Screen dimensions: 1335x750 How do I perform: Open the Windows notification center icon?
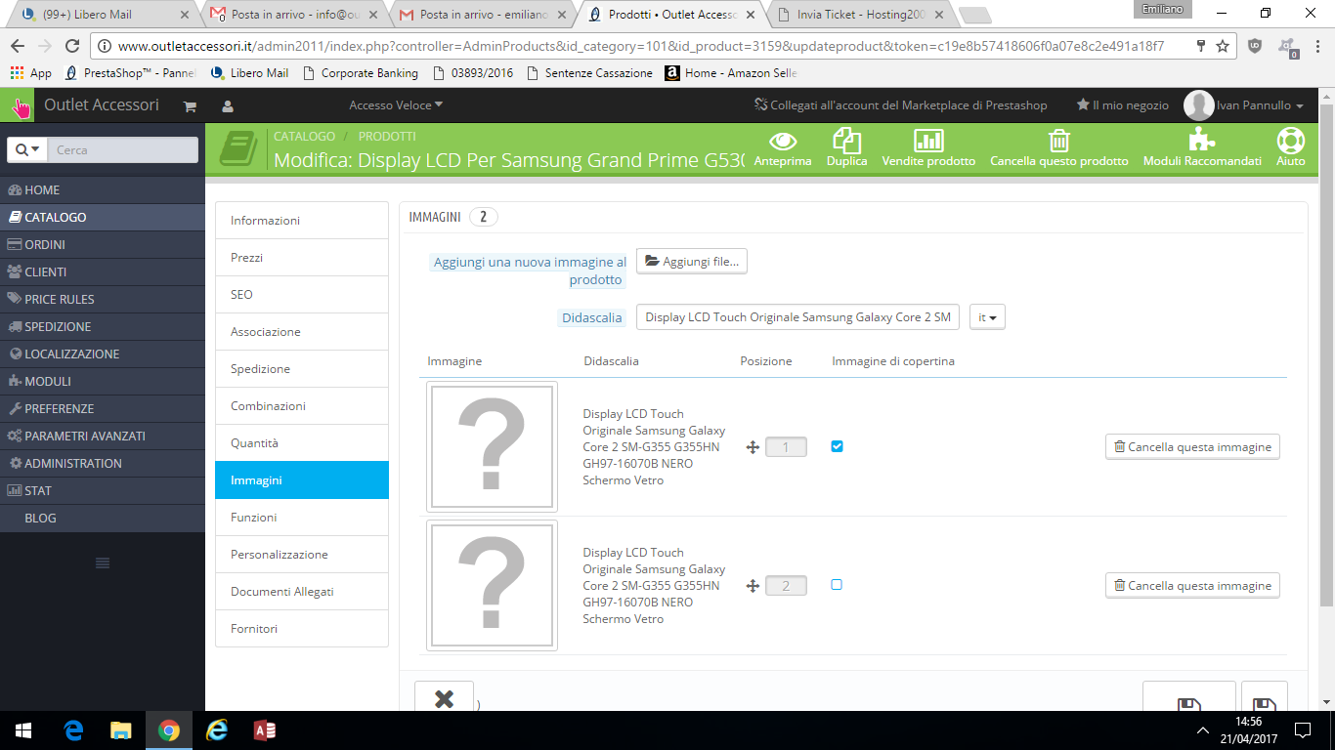(x=1302, y=729)
